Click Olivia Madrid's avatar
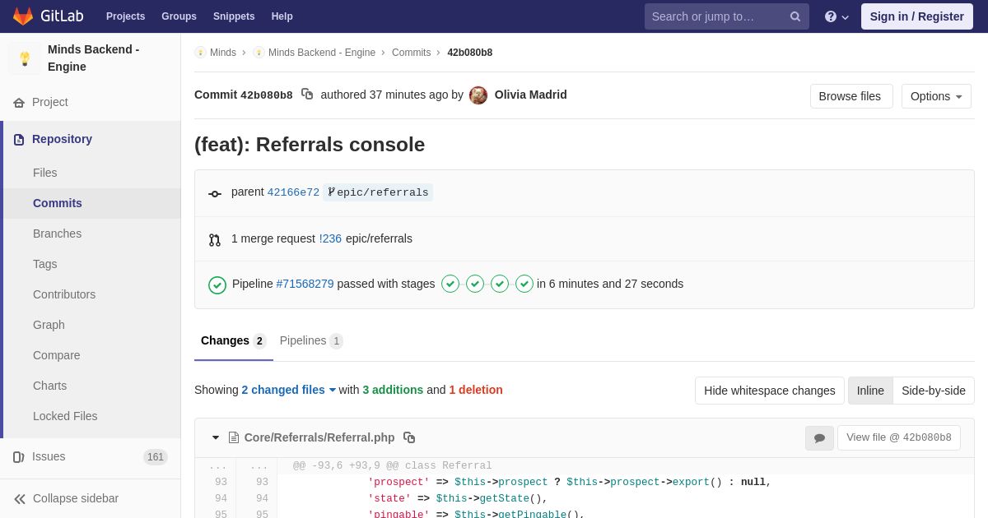The image size is (988, 518). [478, 95]
